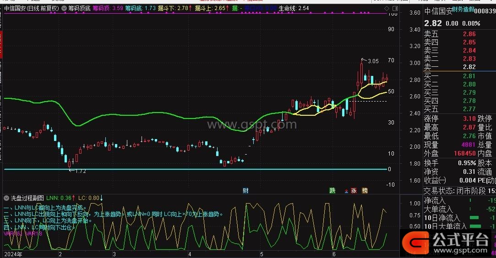This screenshot has height=258, width=496.
Task: Click the 10日大单流入 row label
Action: click(445, 226)
